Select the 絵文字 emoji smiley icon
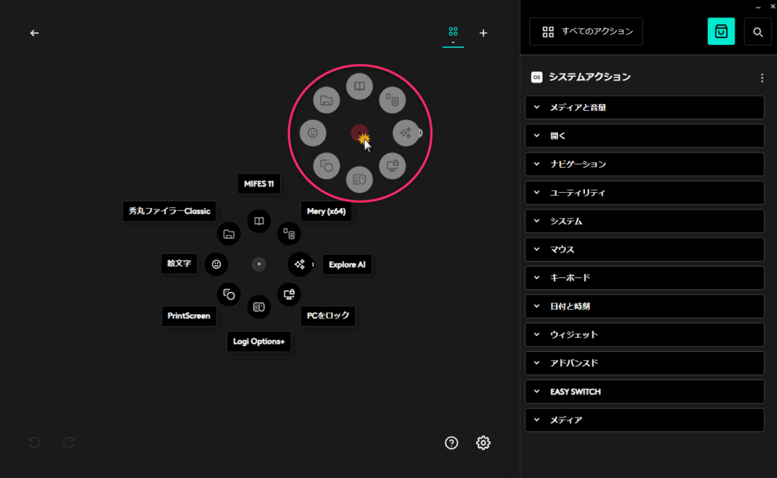This screenshot has width=777, height=478. click(216, 264)
